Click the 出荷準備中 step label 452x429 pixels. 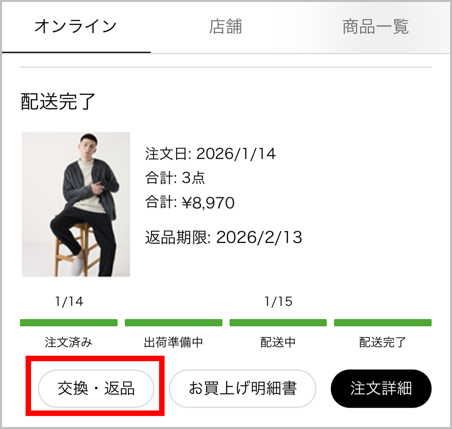(x=174, y=342)
